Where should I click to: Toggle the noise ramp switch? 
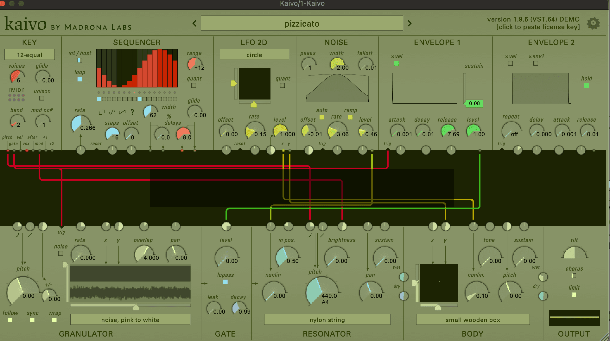tap(350, 117)
